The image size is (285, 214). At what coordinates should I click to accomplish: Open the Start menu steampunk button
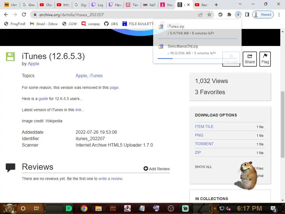tap(9, 208)
